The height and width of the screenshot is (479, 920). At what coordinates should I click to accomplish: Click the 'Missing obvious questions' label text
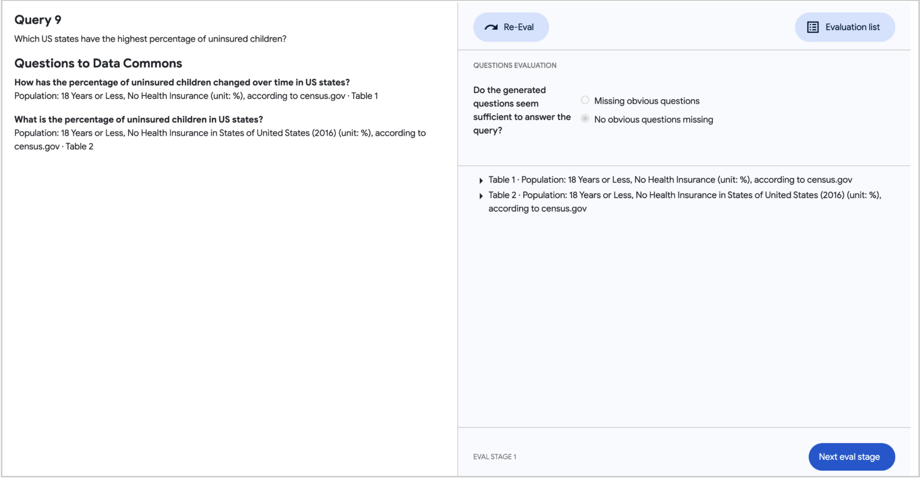coord(646,101)
